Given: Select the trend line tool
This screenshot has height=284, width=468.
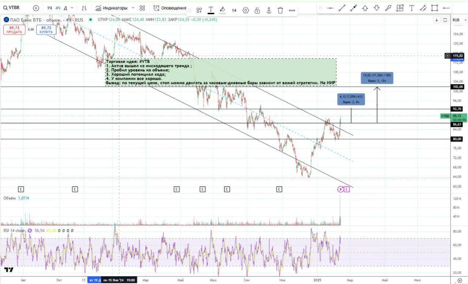Looking at the screenshot, I should tap(342, 8).
